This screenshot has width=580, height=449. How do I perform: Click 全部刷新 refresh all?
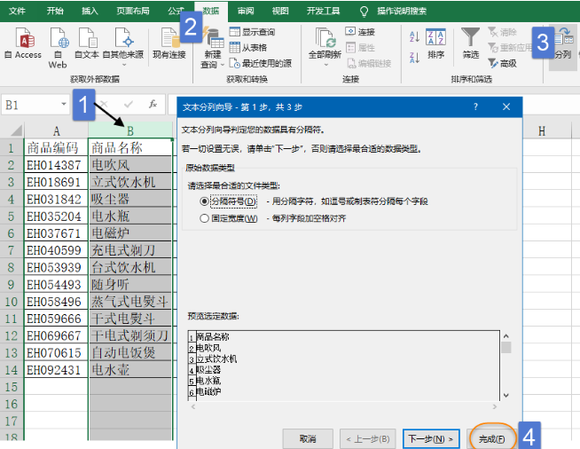pyautogui.click(x=325, y=43)
